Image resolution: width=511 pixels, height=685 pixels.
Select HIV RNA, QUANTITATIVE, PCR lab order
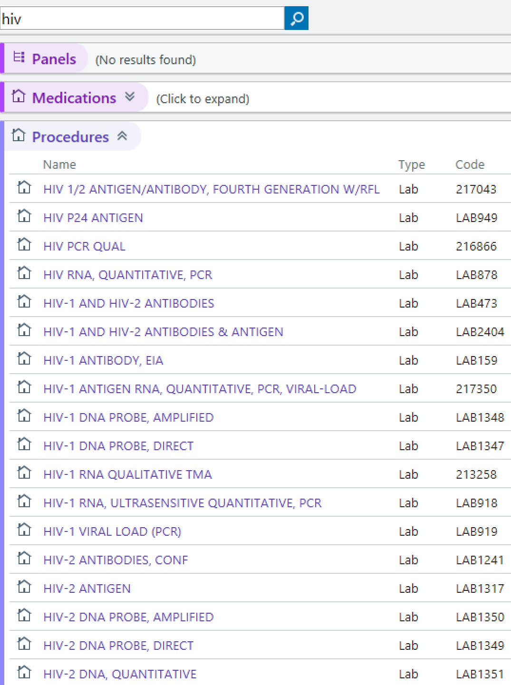(127, 275)
